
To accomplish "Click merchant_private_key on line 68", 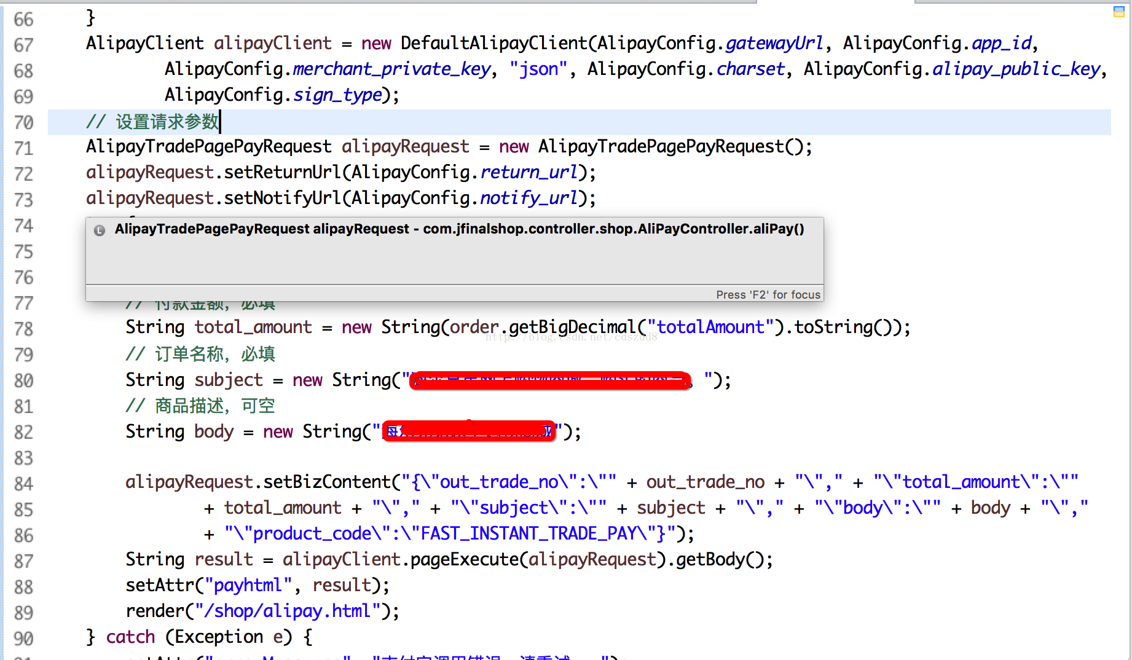I will pyautogui.click(x=392, y=69).
